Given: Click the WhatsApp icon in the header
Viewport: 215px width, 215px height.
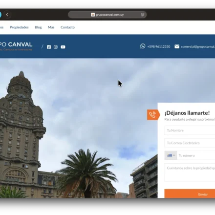Looking at the screenshot, I should (143, 46).
